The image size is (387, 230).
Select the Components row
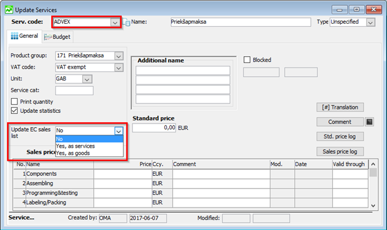[x=191, y=174]
